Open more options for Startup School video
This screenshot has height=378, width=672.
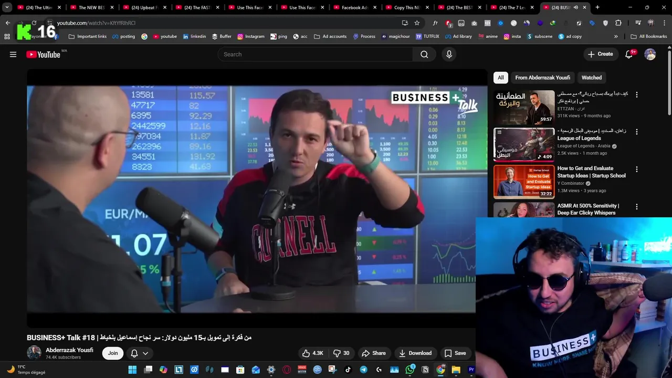(637, 170)
